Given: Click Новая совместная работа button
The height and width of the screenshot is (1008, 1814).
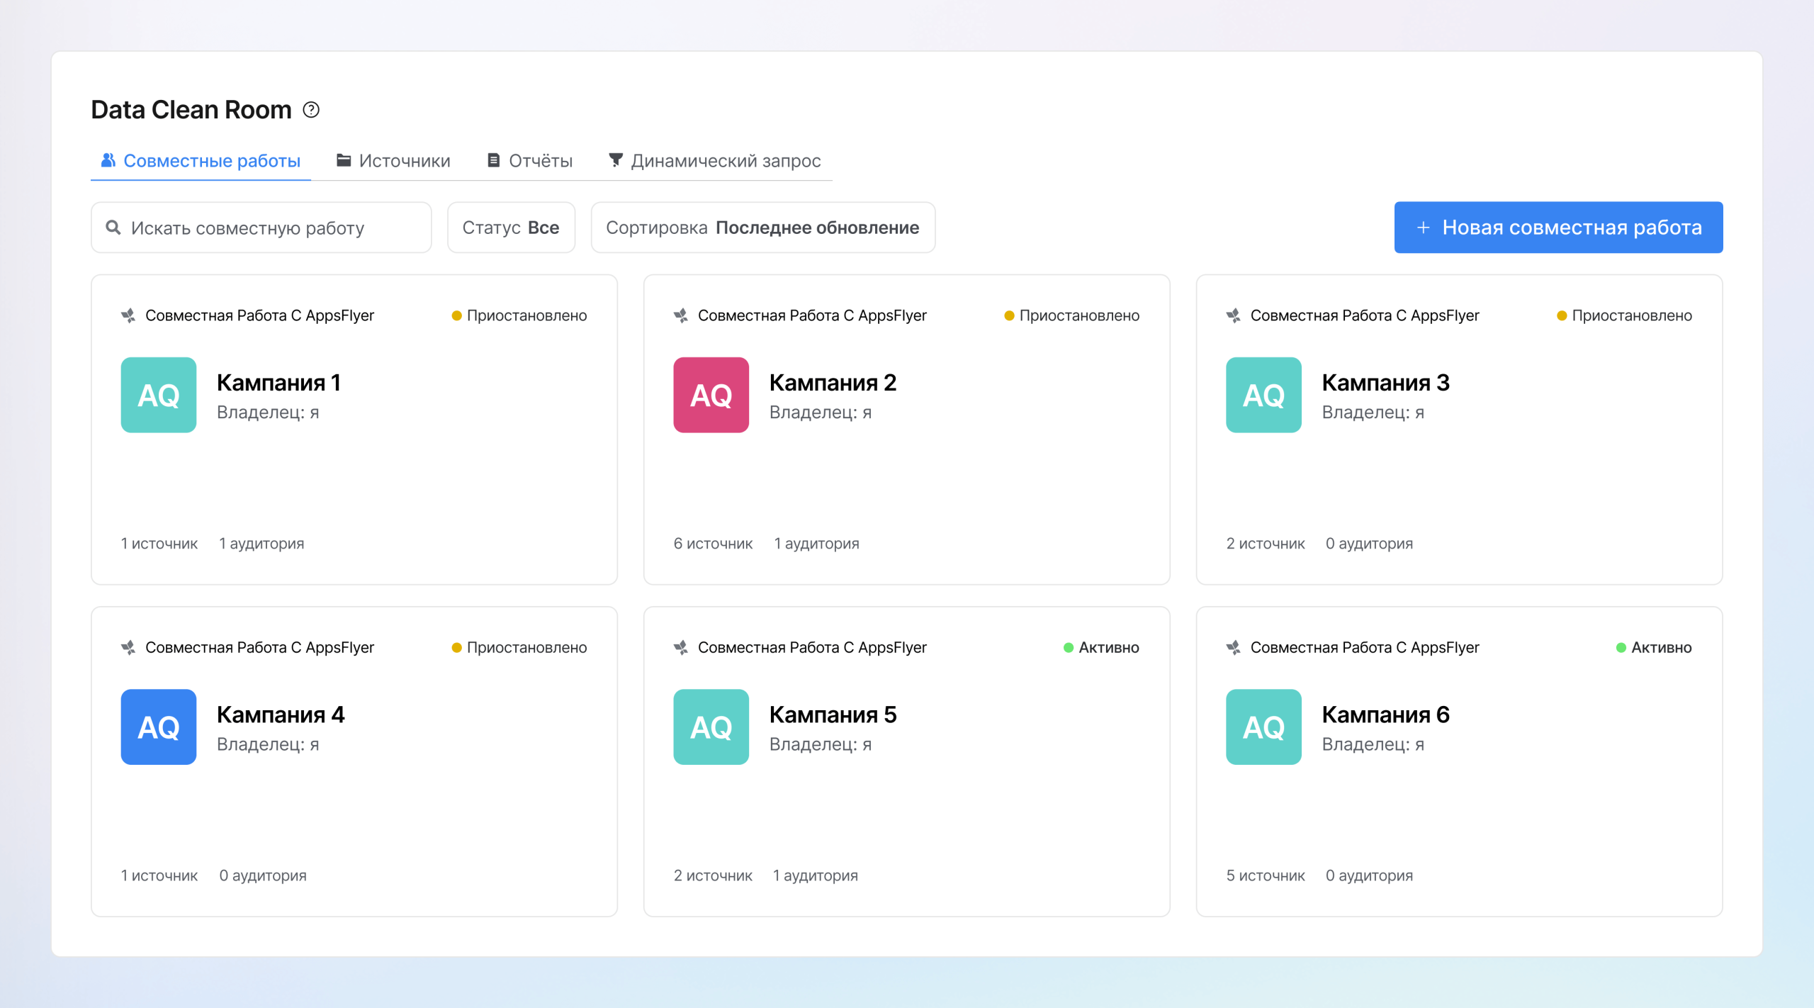Looking at the screenshot, I should tap(1557, 227).
